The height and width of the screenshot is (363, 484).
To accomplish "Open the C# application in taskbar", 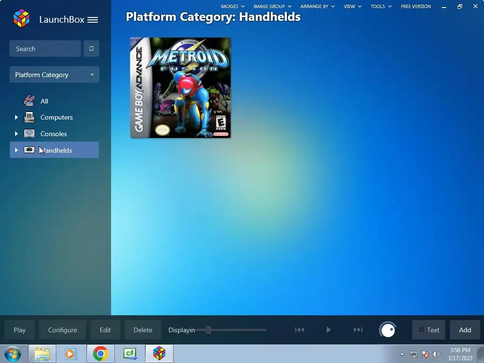I will (x=130, y=354).
